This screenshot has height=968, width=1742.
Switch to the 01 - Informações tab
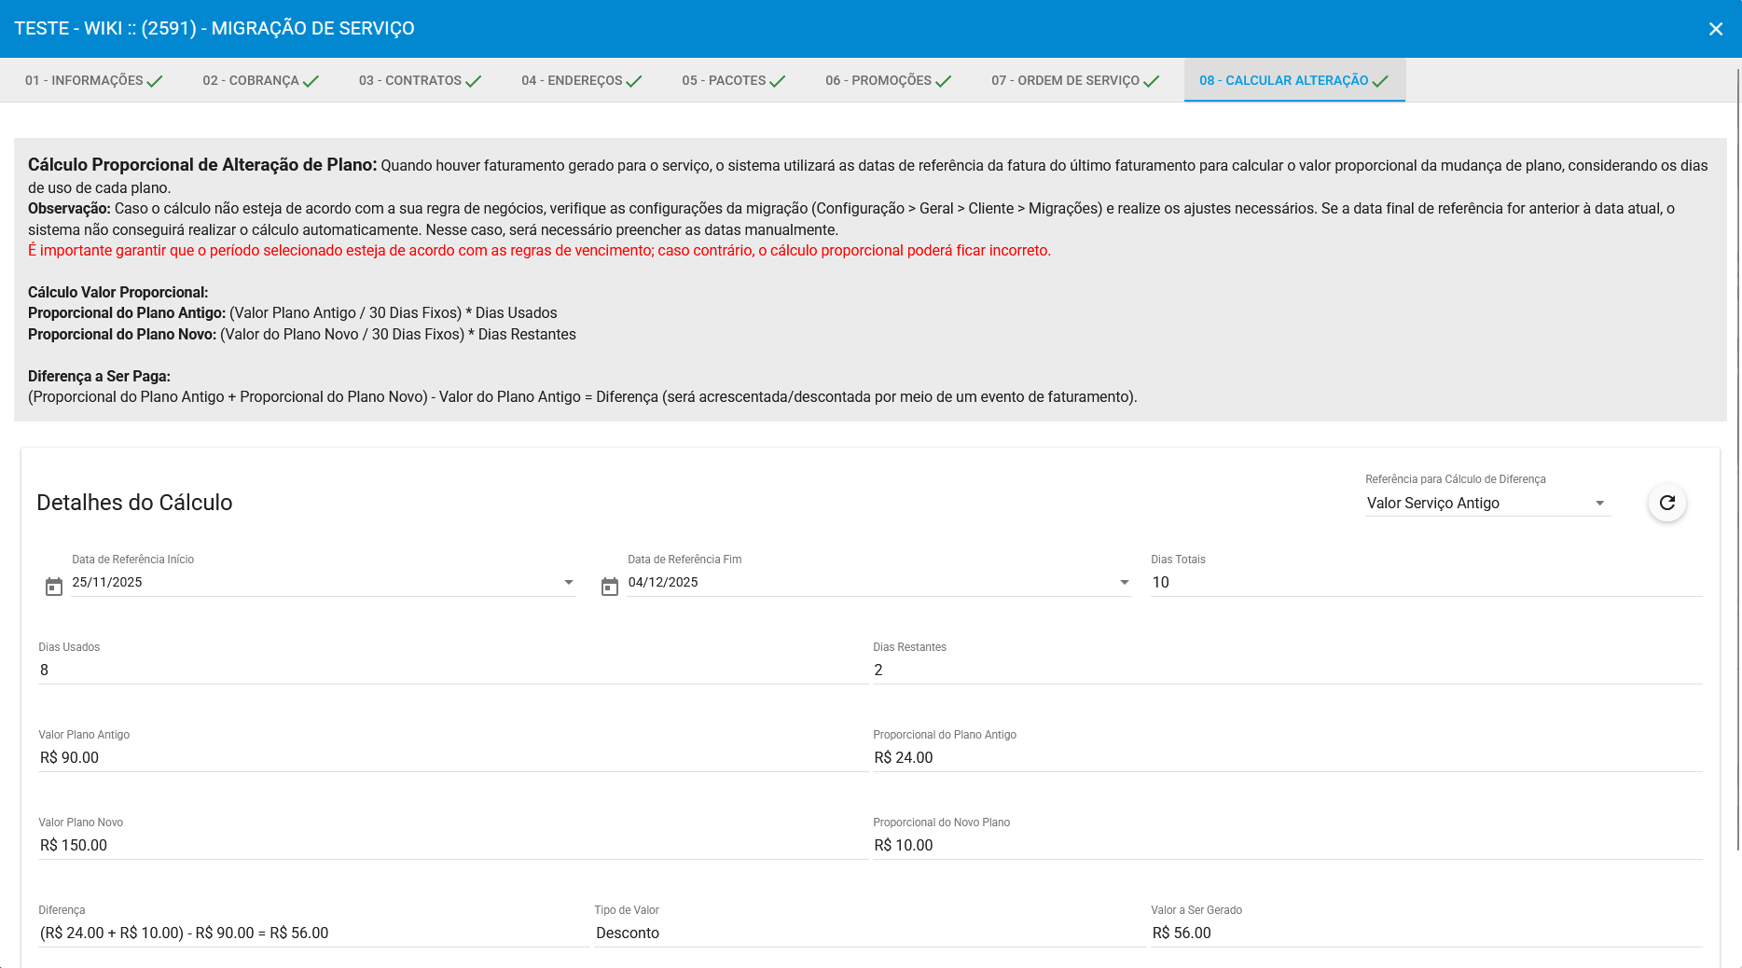(x=93, y=80)
